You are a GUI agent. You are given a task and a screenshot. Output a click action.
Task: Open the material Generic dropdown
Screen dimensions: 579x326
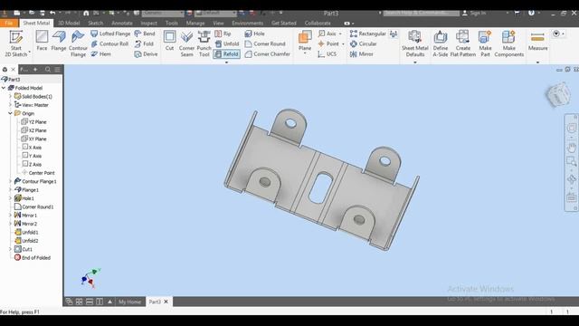point(163,13)
